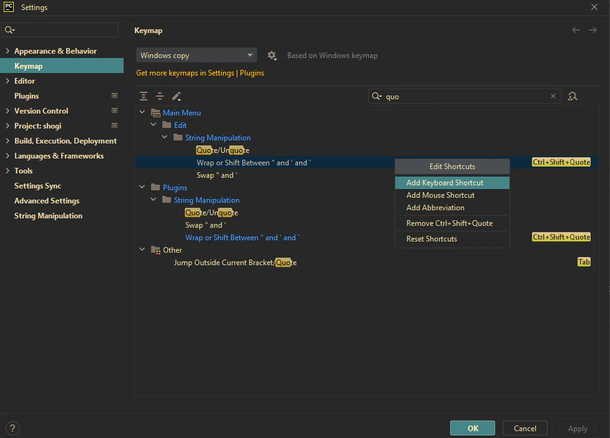Open the help question mark button
This screenshot has width=610, height=438.
12,428
